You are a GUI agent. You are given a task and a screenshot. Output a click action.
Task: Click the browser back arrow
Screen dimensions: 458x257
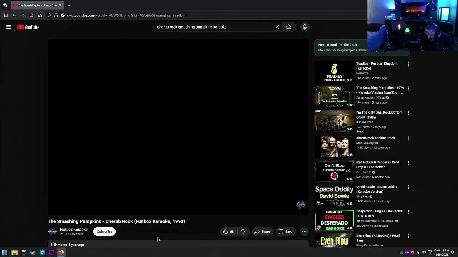[14, 15]
